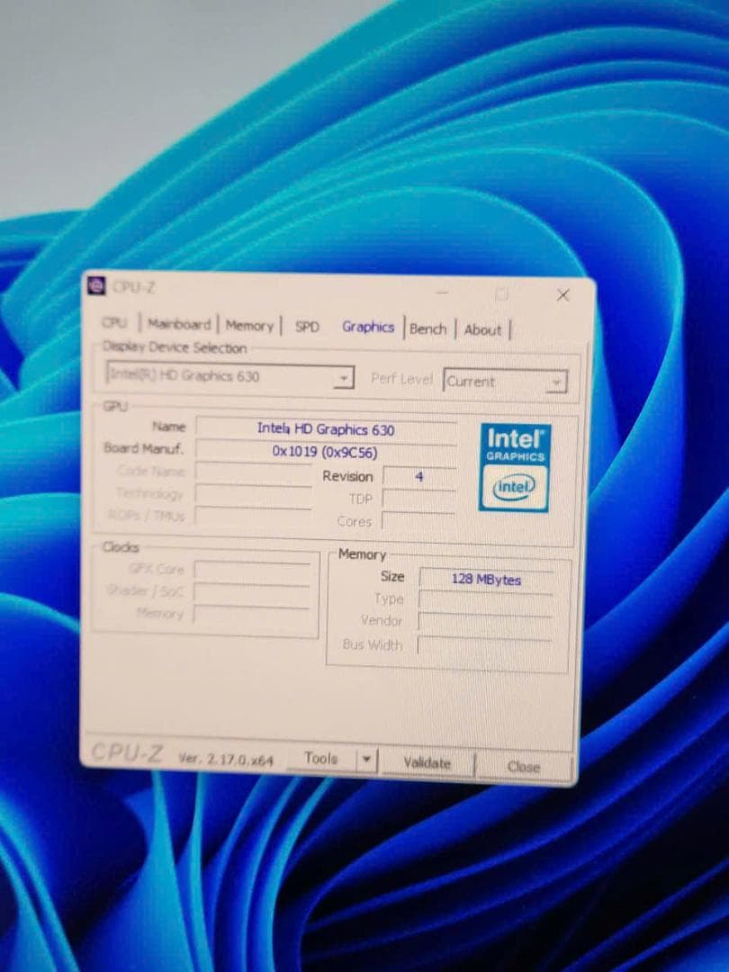Expand the Tools menu arrow
Screen dimensions: 729x972
[x=367, y=760]
